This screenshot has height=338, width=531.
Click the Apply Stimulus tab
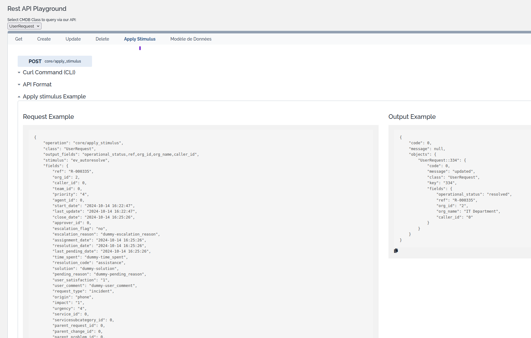pyautogui.click(x=140, y=39)
